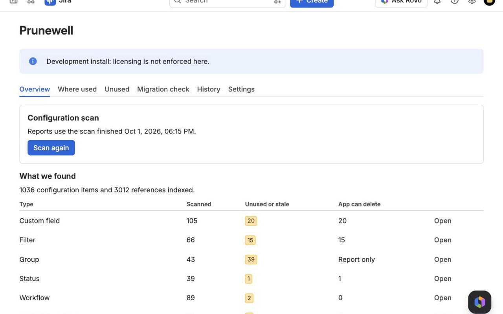Click the Create button
Screen dimensions: 503x314
(x=312, y=2)
